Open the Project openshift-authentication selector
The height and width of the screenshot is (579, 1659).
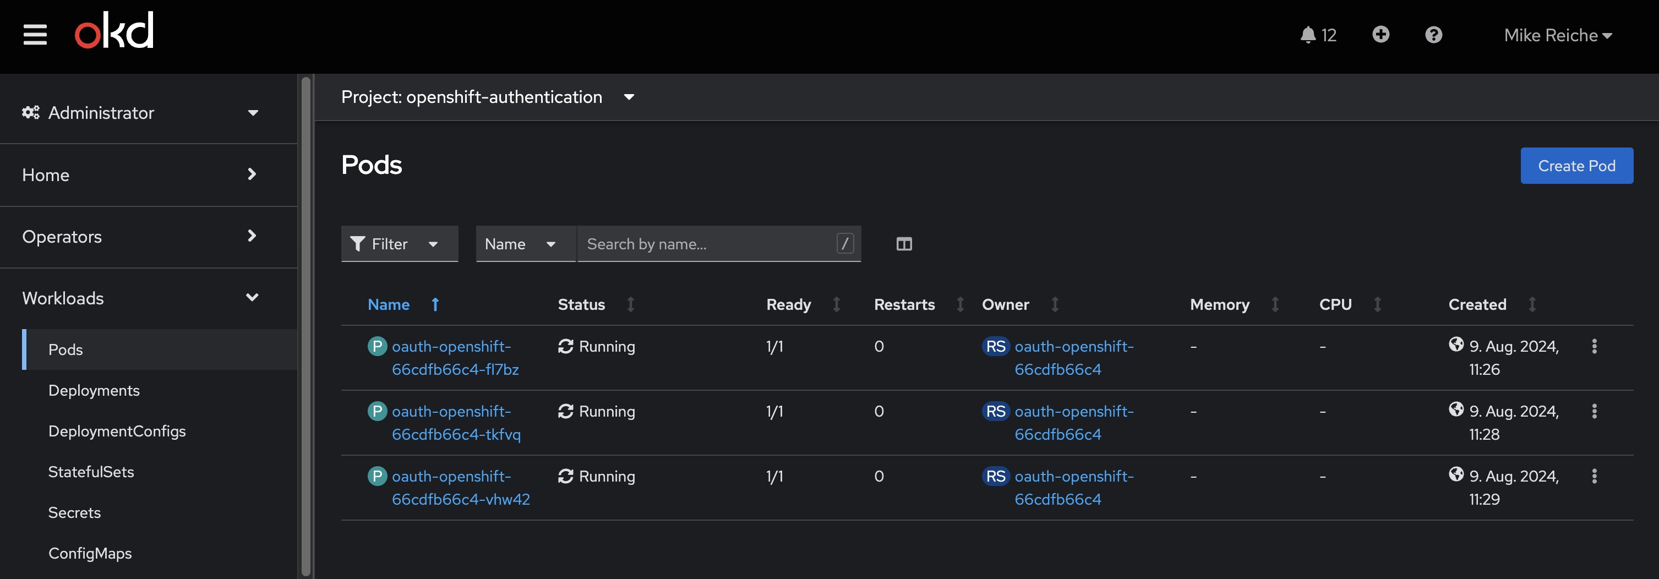coord(488,97)
